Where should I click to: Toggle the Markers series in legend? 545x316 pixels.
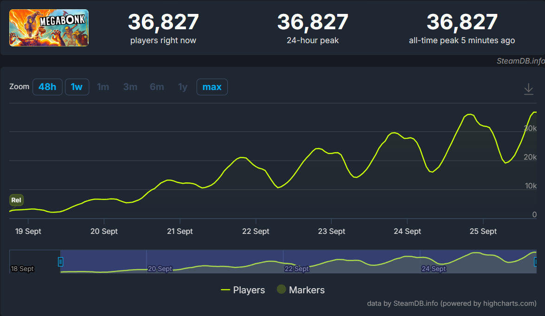click(x=301, y=290)
